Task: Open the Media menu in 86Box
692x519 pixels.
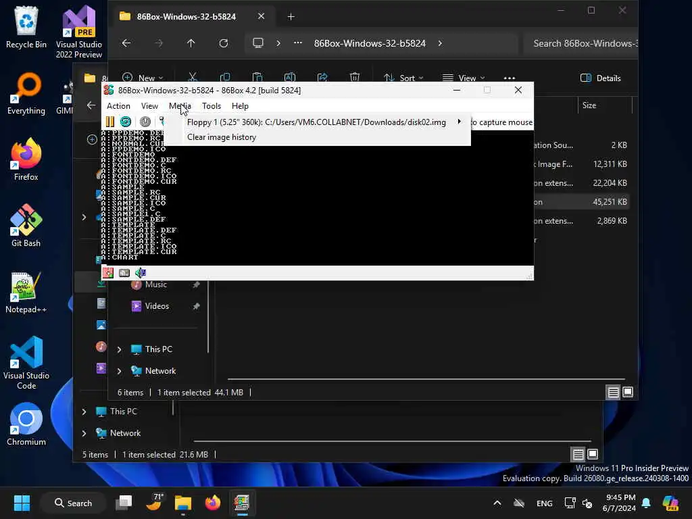Action: coord(180,106)
